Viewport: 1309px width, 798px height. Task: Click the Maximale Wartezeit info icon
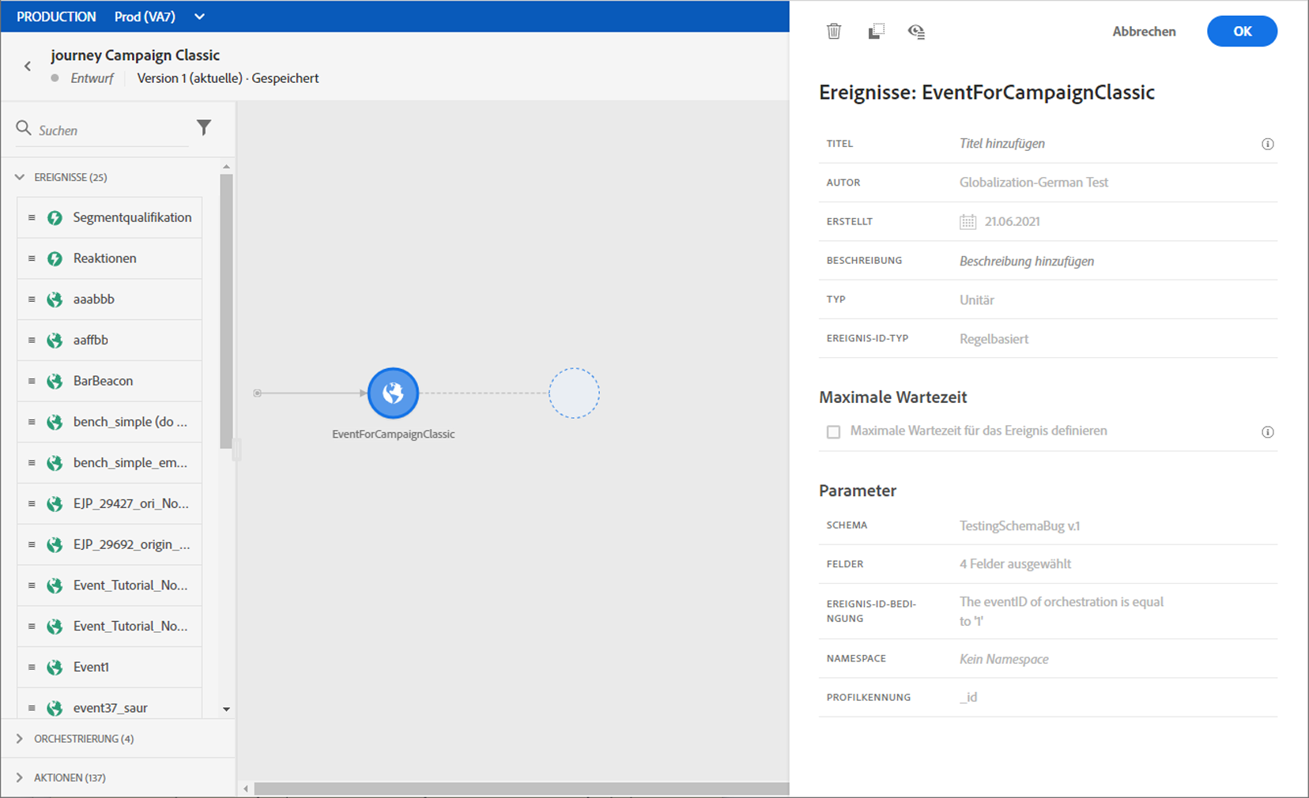point(1268,432)
